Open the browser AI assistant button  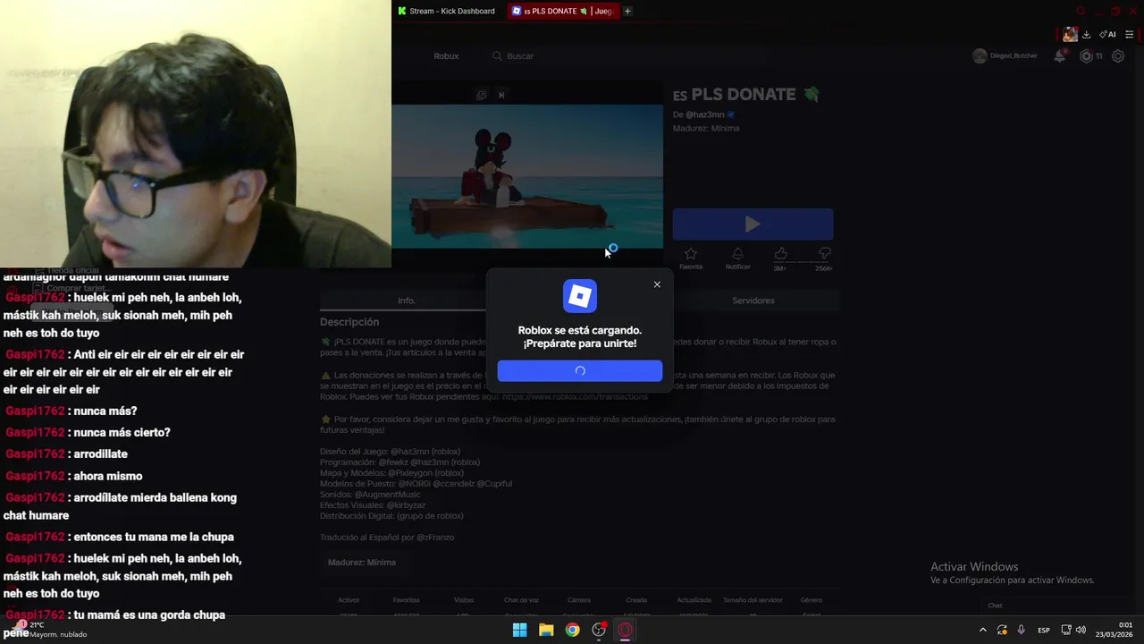(1108, 35)
